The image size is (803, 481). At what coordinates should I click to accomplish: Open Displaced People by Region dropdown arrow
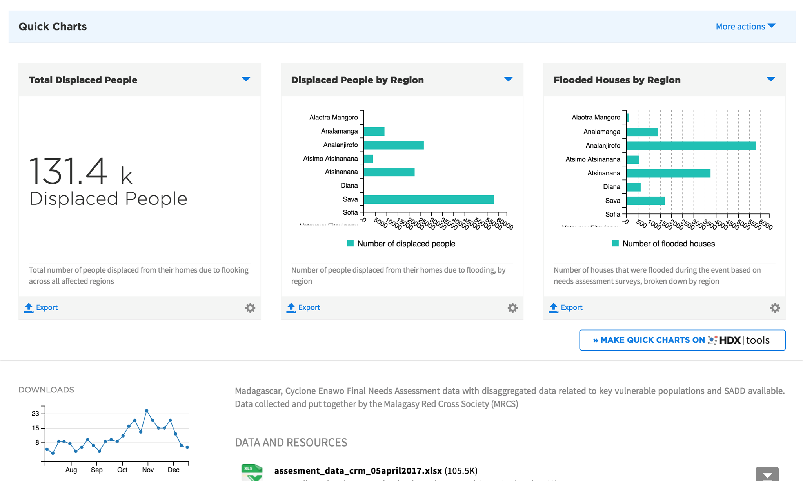point(508,80)
